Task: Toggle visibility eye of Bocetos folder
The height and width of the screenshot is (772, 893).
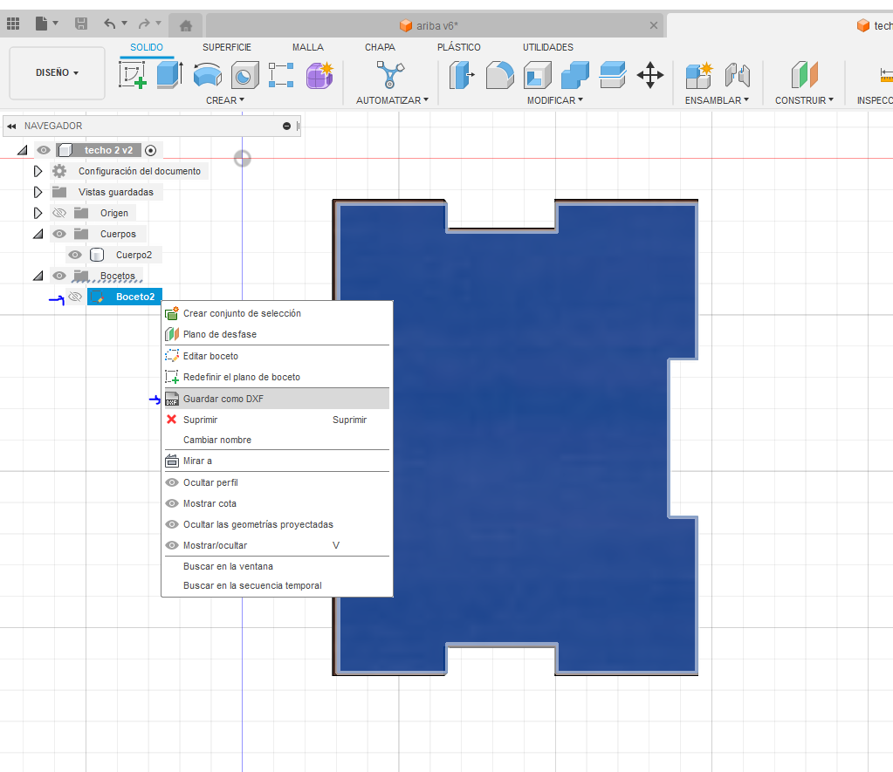Action: [59, 276]
